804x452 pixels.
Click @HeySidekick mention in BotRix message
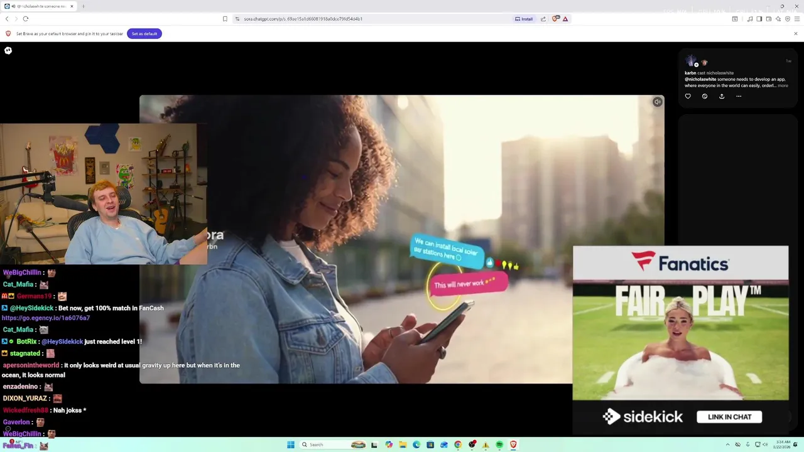(62, 342)
